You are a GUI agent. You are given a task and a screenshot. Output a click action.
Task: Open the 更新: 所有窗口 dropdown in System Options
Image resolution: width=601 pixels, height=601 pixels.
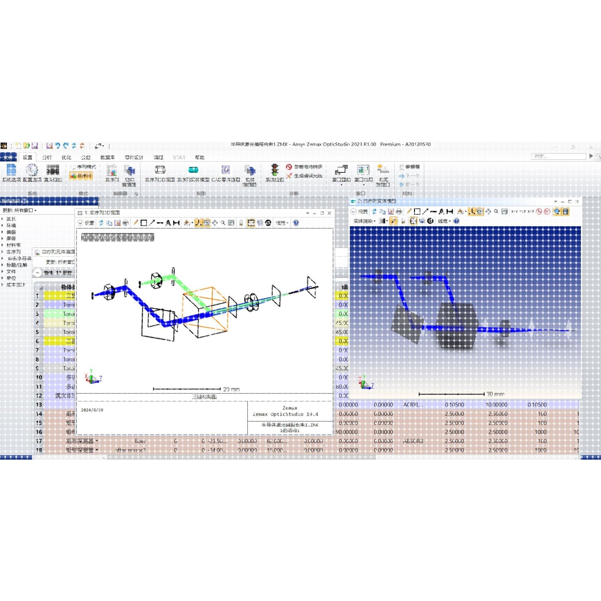coord(19,210)
